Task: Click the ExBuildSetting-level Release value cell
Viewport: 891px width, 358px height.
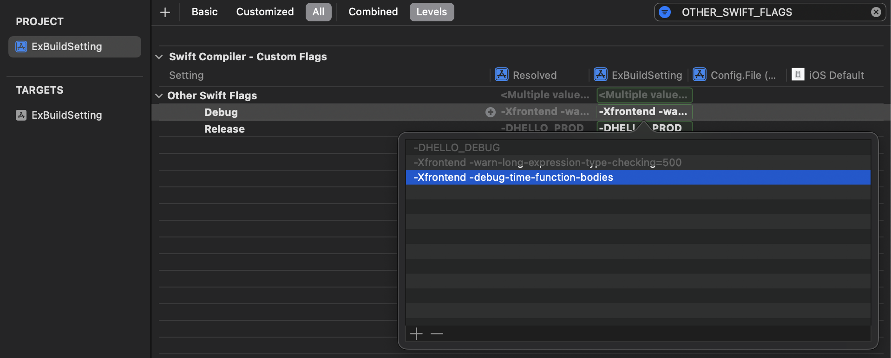Action: tap(644, 128)
